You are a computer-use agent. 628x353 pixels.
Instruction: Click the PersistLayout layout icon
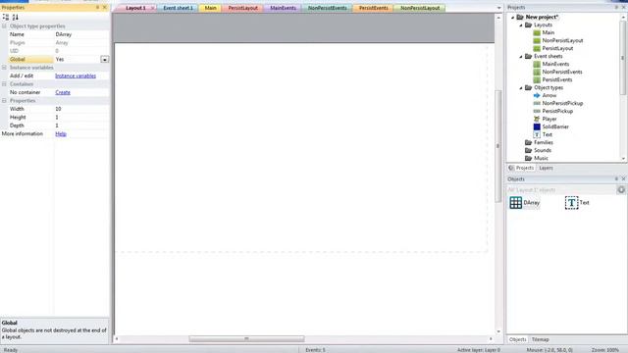[537, 48]
